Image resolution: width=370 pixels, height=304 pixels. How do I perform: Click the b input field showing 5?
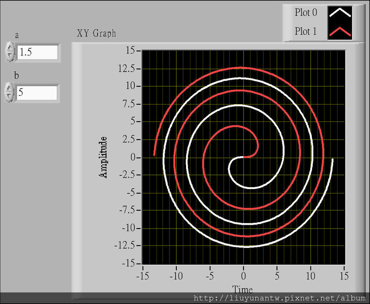click(x=36, y=93)
